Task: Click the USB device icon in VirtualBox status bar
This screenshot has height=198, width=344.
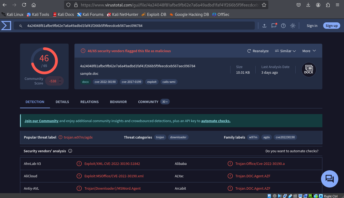Action: coord(290,196)
